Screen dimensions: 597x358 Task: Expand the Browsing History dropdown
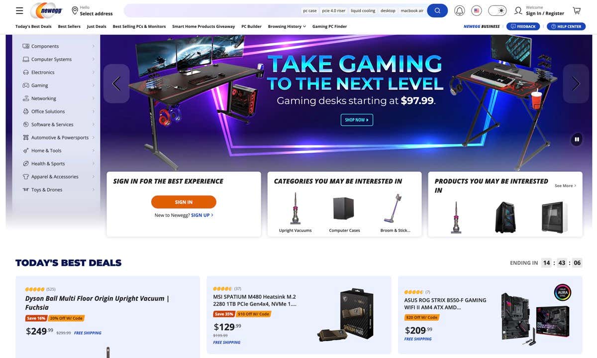click(287, 26)
